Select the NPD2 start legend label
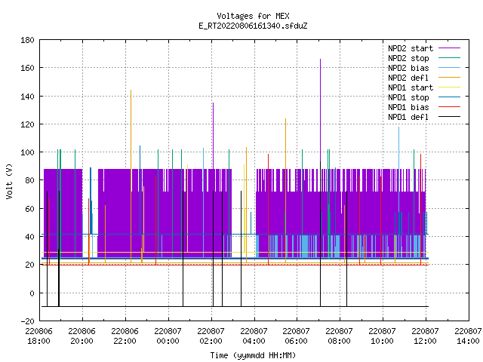The width and height of the screenshot is (483, 362). pyautogui.click(x=411, y=48)
